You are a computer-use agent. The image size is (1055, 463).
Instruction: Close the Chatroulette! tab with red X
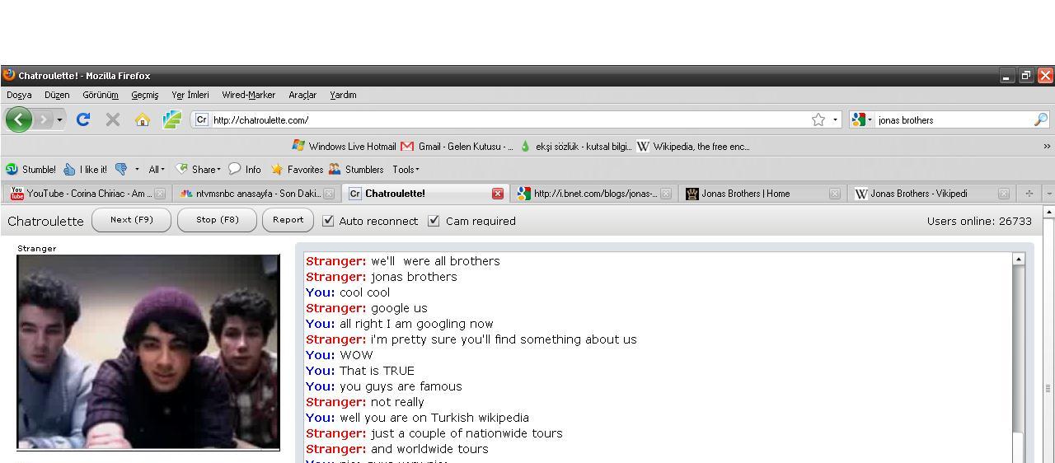click(497, 194)
